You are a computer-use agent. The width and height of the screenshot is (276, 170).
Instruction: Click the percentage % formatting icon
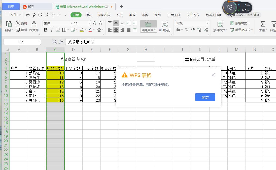(187, 30)
